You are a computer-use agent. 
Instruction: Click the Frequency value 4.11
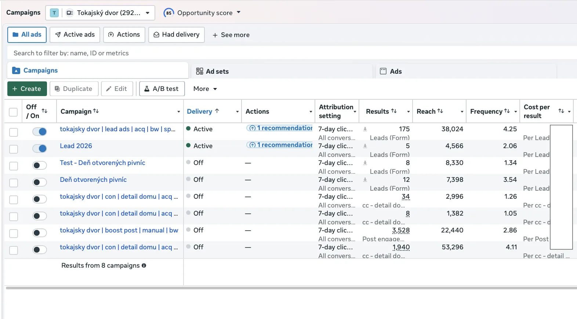click(511, 247)
